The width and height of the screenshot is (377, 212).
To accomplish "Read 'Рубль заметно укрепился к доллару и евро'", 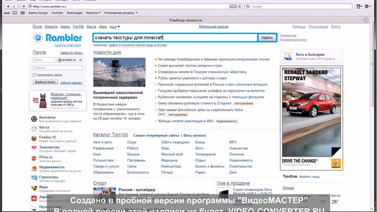I will pyautogui.click(x=193, y=78).
